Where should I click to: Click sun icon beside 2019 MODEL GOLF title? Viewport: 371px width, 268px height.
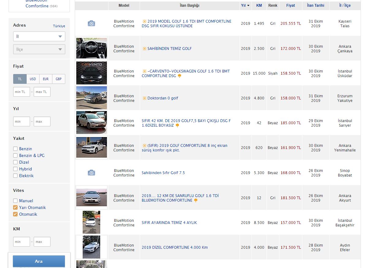tap(144, 21)
